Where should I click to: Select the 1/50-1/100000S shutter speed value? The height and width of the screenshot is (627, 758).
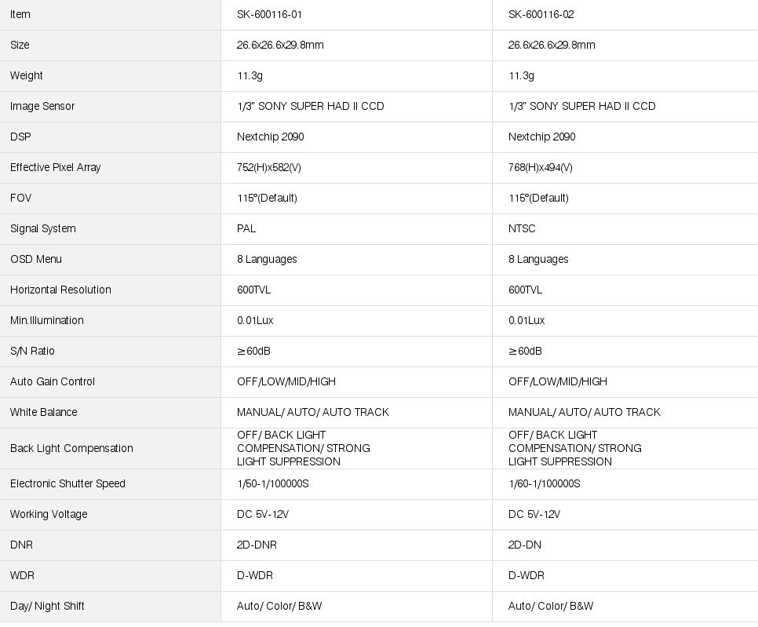pyautogui.click(x=272, y=483)
